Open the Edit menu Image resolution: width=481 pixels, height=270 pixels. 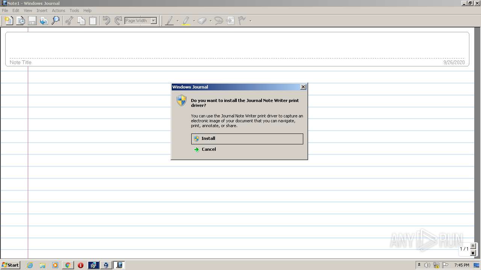click(x=16, y=10)
